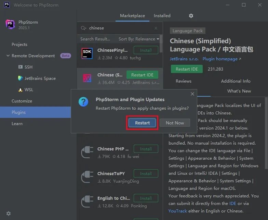Install the ChinesePinyin plugin

click(146, 50)
